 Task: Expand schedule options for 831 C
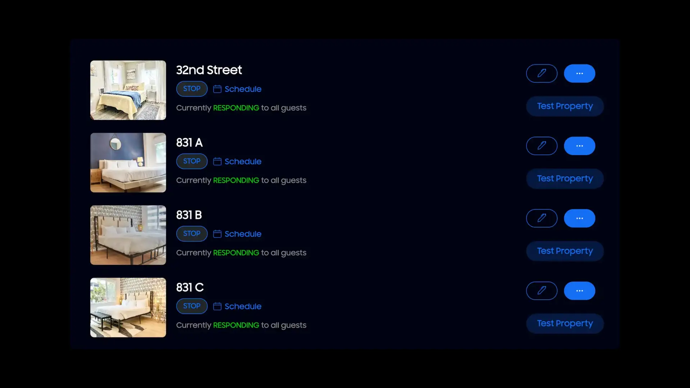[237, 306]
